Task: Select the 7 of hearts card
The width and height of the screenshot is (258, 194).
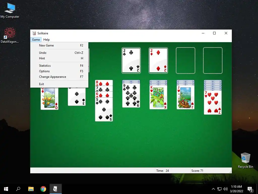Action: [213, 103]
